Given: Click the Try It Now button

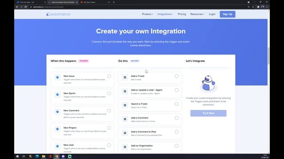Looking at the screenshot, I should 208,113.
